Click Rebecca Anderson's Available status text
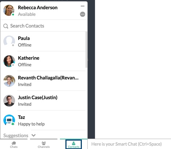 [27, 14]
